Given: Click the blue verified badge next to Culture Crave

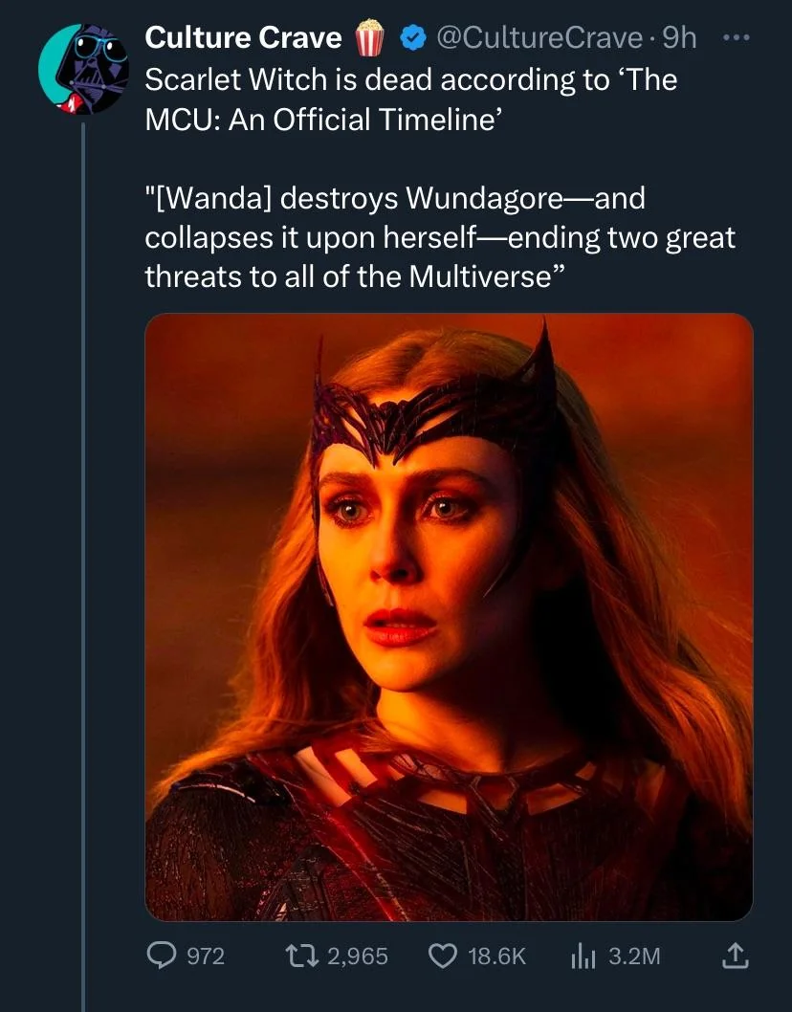Looking at the screenshot, I should (409, 37).
